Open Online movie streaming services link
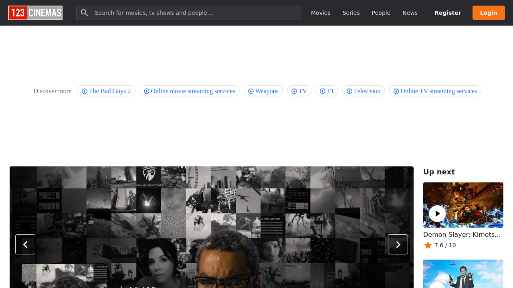 pyautogui.click(x=190, y=91)
